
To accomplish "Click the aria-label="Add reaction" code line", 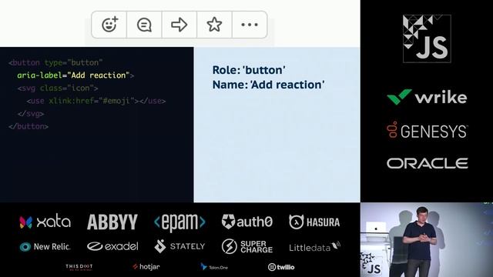I will (x=75, y=75).
